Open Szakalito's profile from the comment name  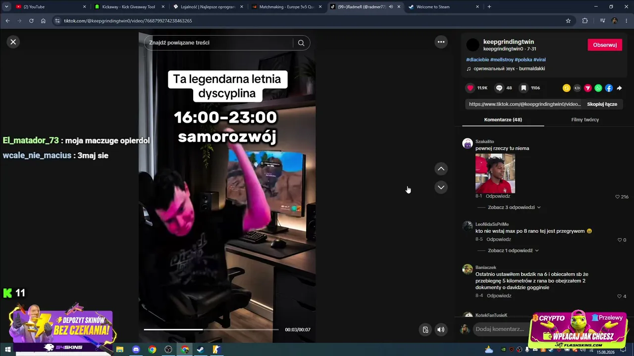coord(484,141)
